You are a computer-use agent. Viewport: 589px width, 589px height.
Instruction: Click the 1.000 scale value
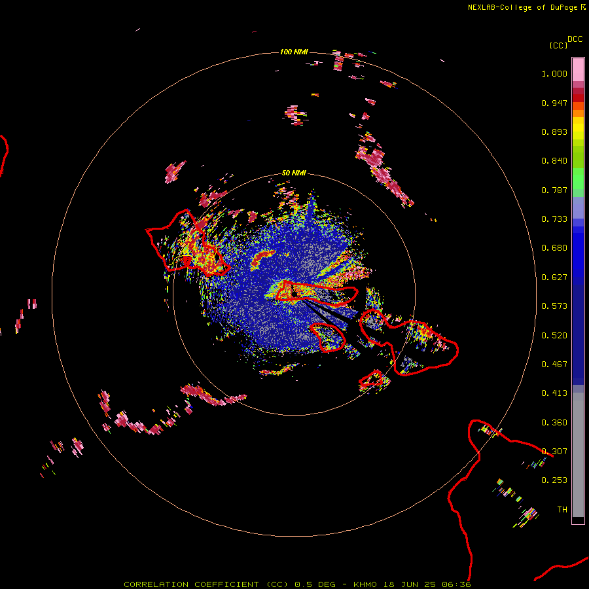(554, 73)
